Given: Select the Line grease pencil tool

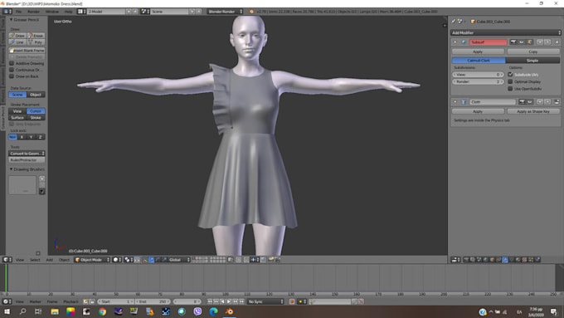Looking at the screenshot, I should [x=17, y=42].
